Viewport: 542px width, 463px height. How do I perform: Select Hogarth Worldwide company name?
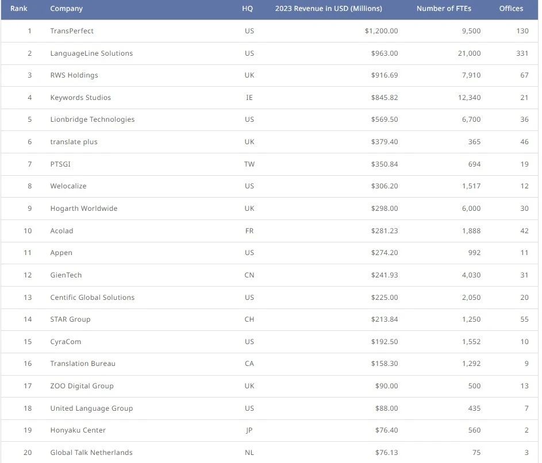click(x=84, y=209)
